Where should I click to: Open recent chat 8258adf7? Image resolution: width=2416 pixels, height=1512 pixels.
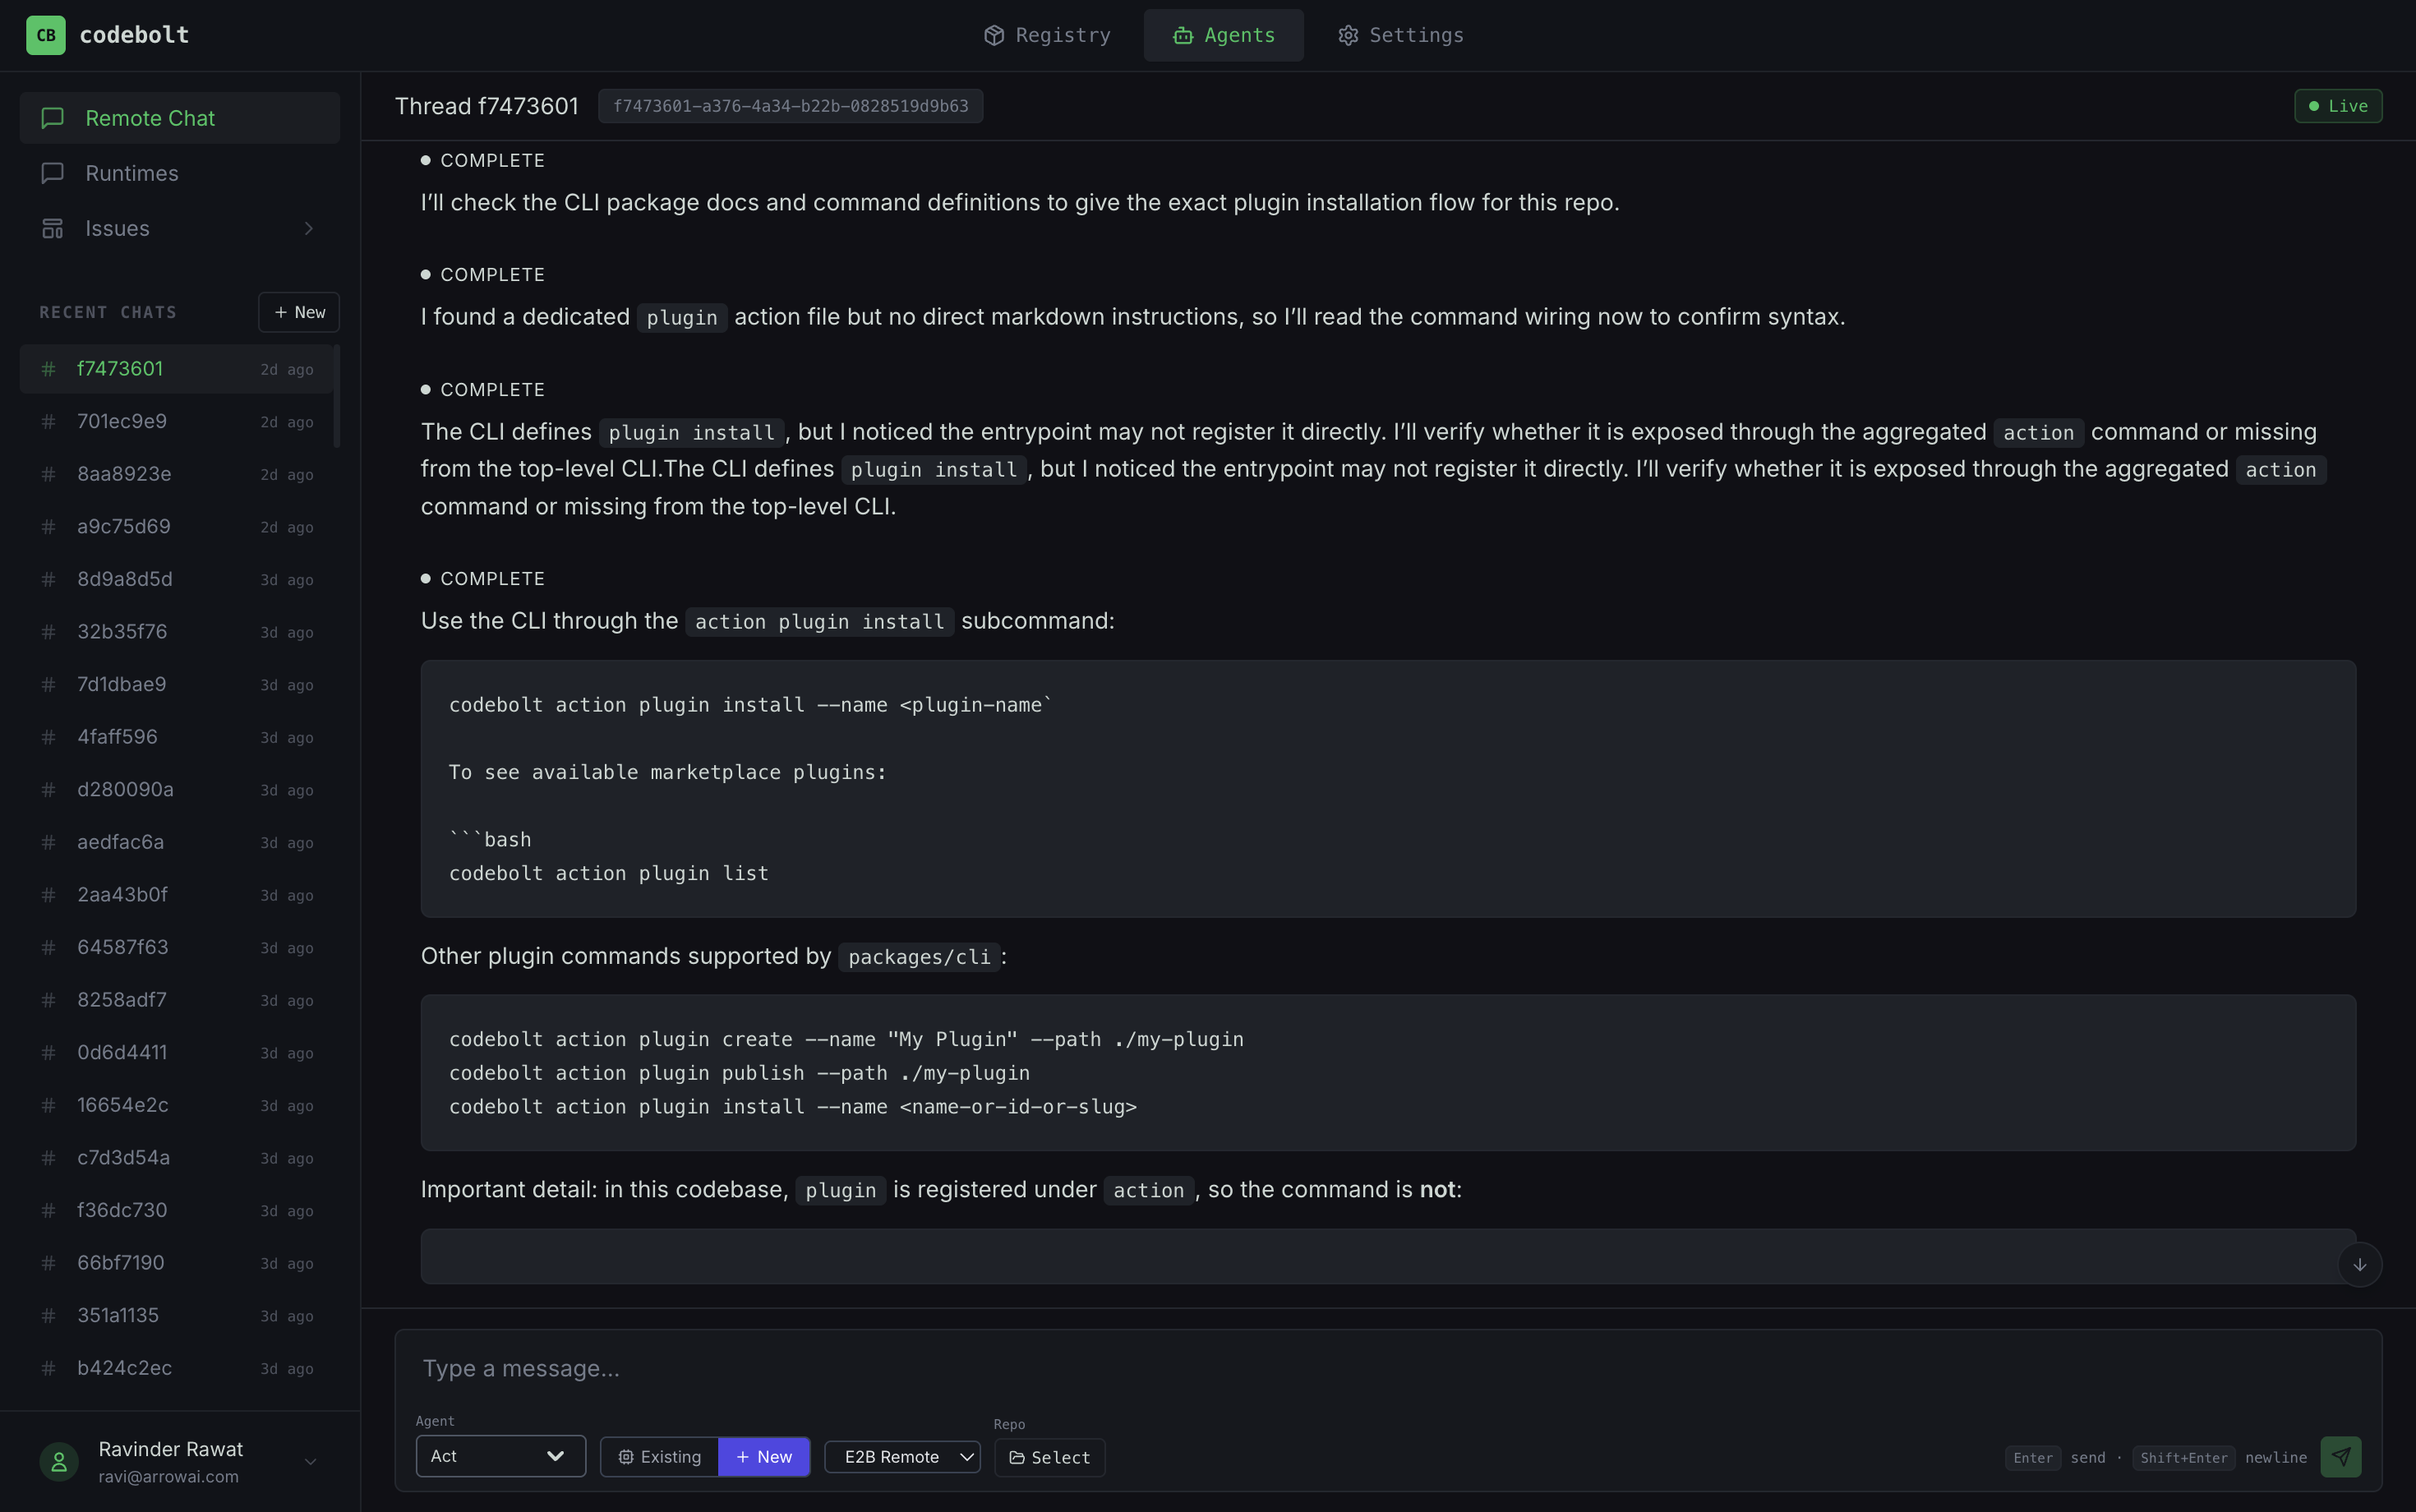pyautogui.click(x=176, y=1000)
